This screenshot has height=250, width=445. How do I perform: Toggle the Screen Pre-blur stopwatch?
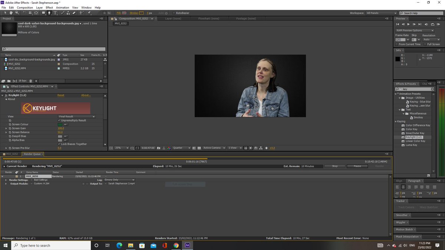[10, 148]
